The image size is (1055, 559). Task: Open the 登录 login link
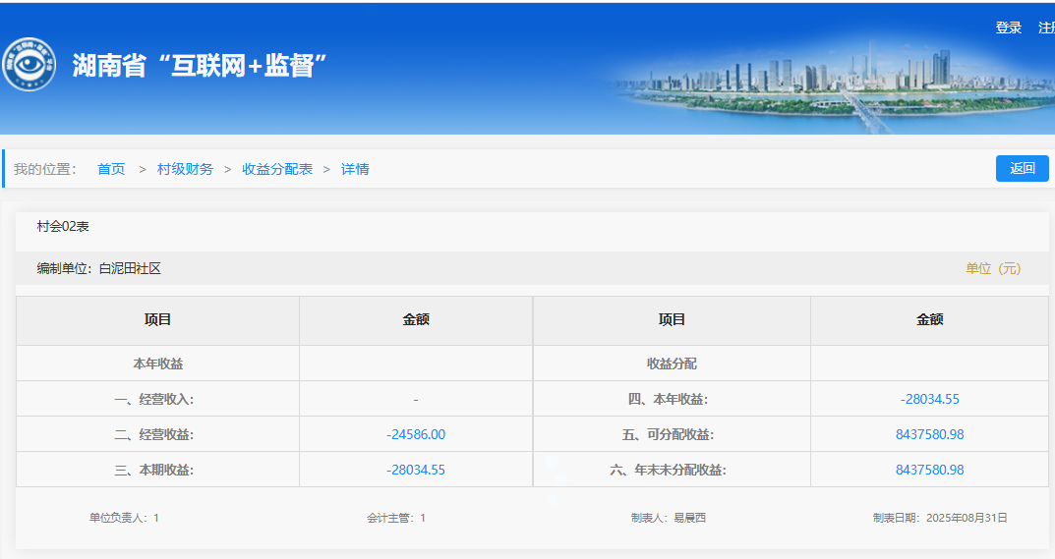click(1008, 28)
